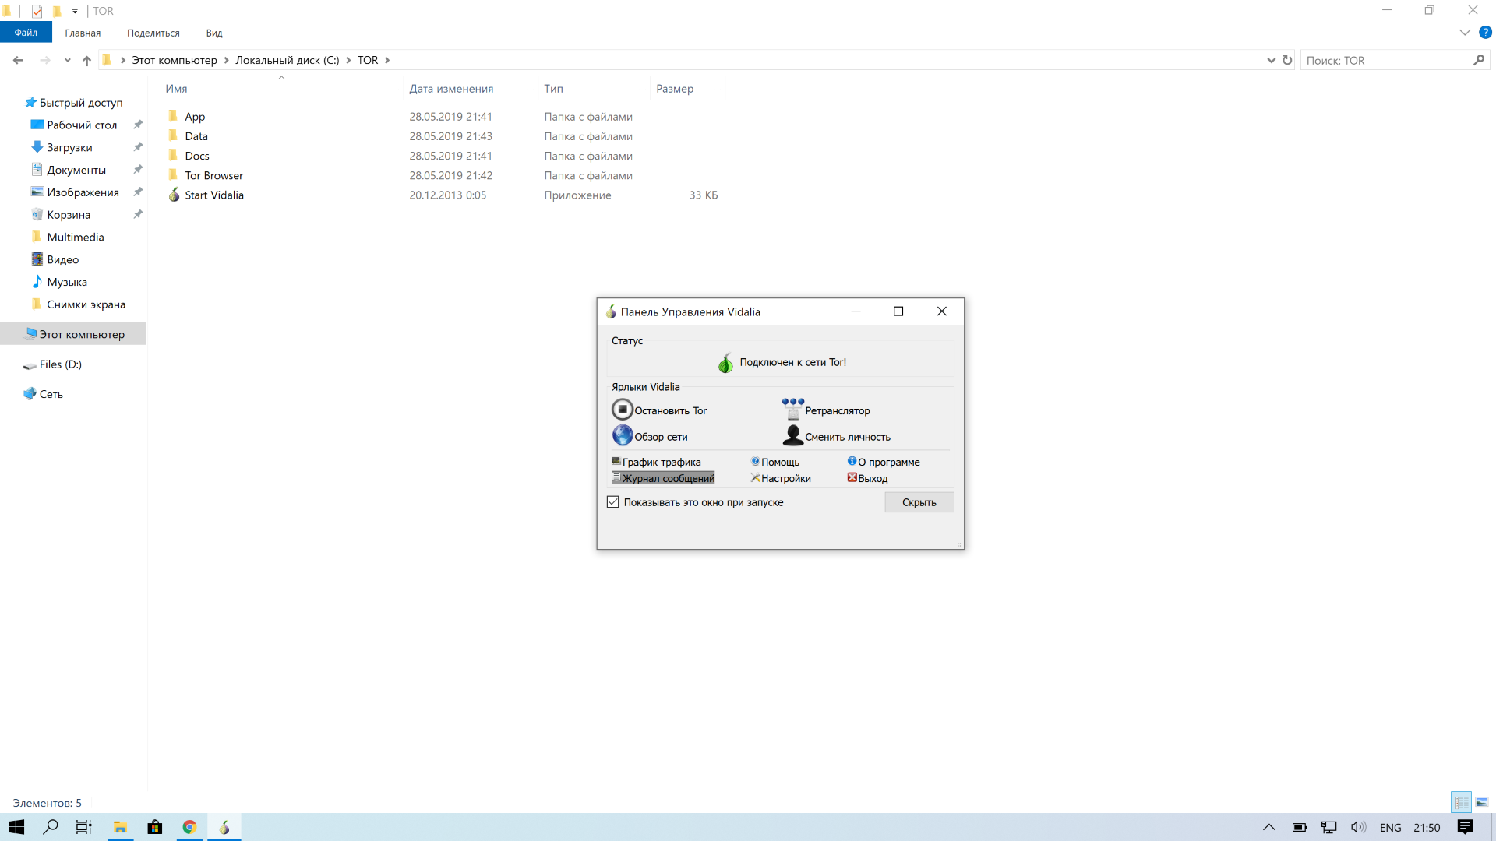Open Журнал сообщений message log
This screenshot has width=1496, height=841.
tap(663, 478)
